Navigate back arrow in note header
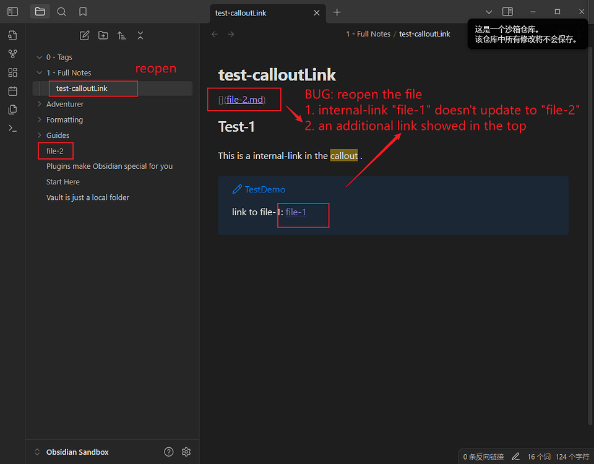Screen dimensions: 594x464 [x=215, y=34]
